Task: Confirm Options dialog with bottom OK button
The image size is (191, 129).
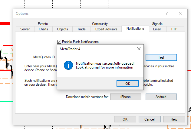Action: point(125,119)
